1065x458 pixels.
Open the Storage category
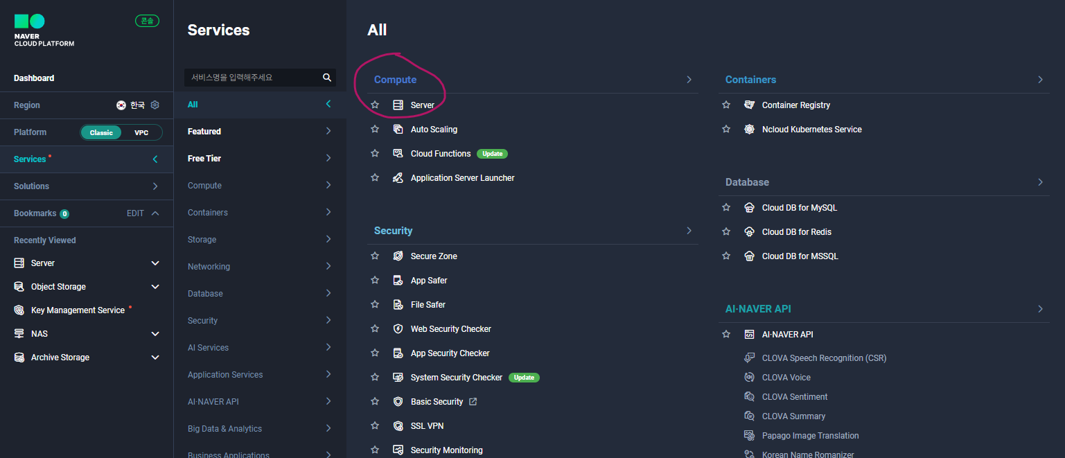tap(260, 240)
